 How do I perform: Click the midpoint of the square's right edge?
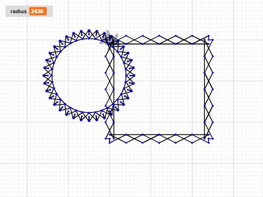[204, 89]
